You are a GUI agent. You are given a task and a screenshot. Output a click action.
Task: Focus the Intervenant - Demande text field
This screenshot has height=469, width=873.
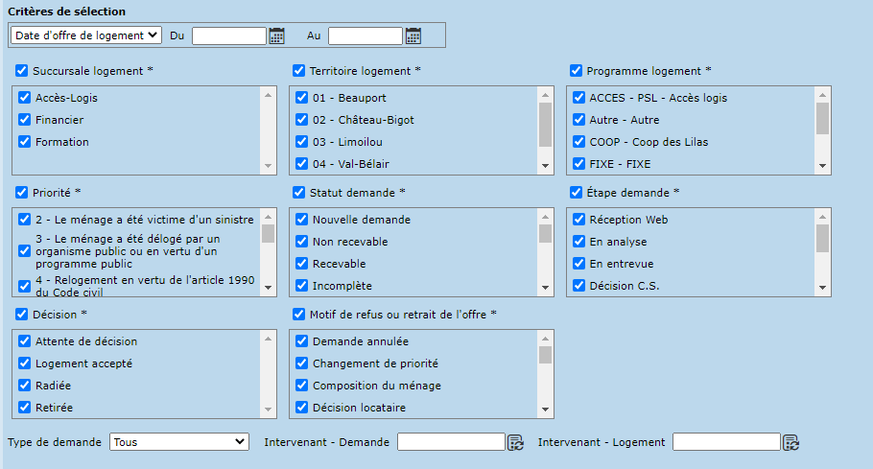[x=451, y=442]
